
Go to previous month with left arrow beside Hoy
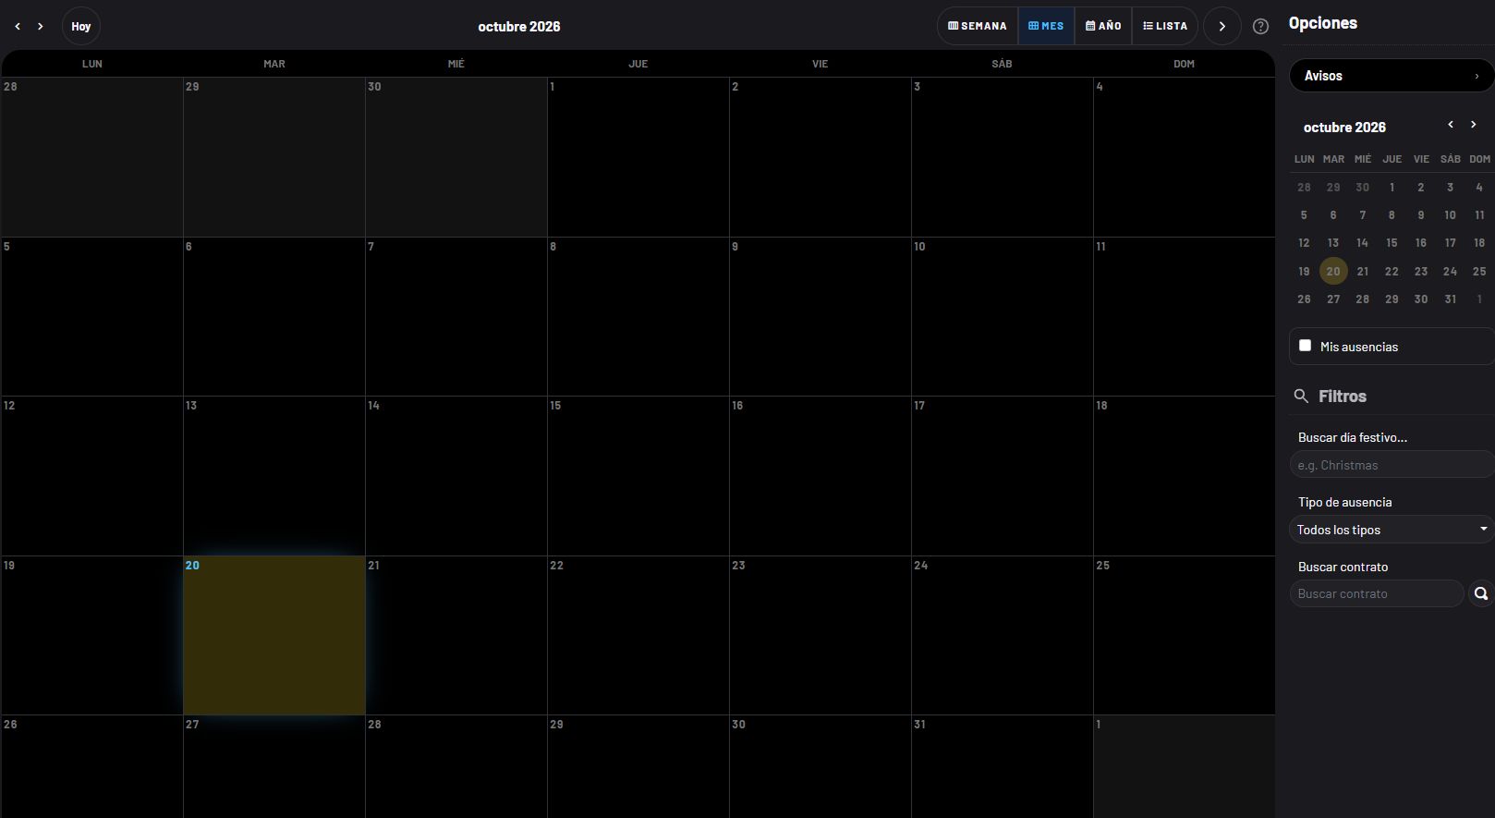click(x=18, y=27)
